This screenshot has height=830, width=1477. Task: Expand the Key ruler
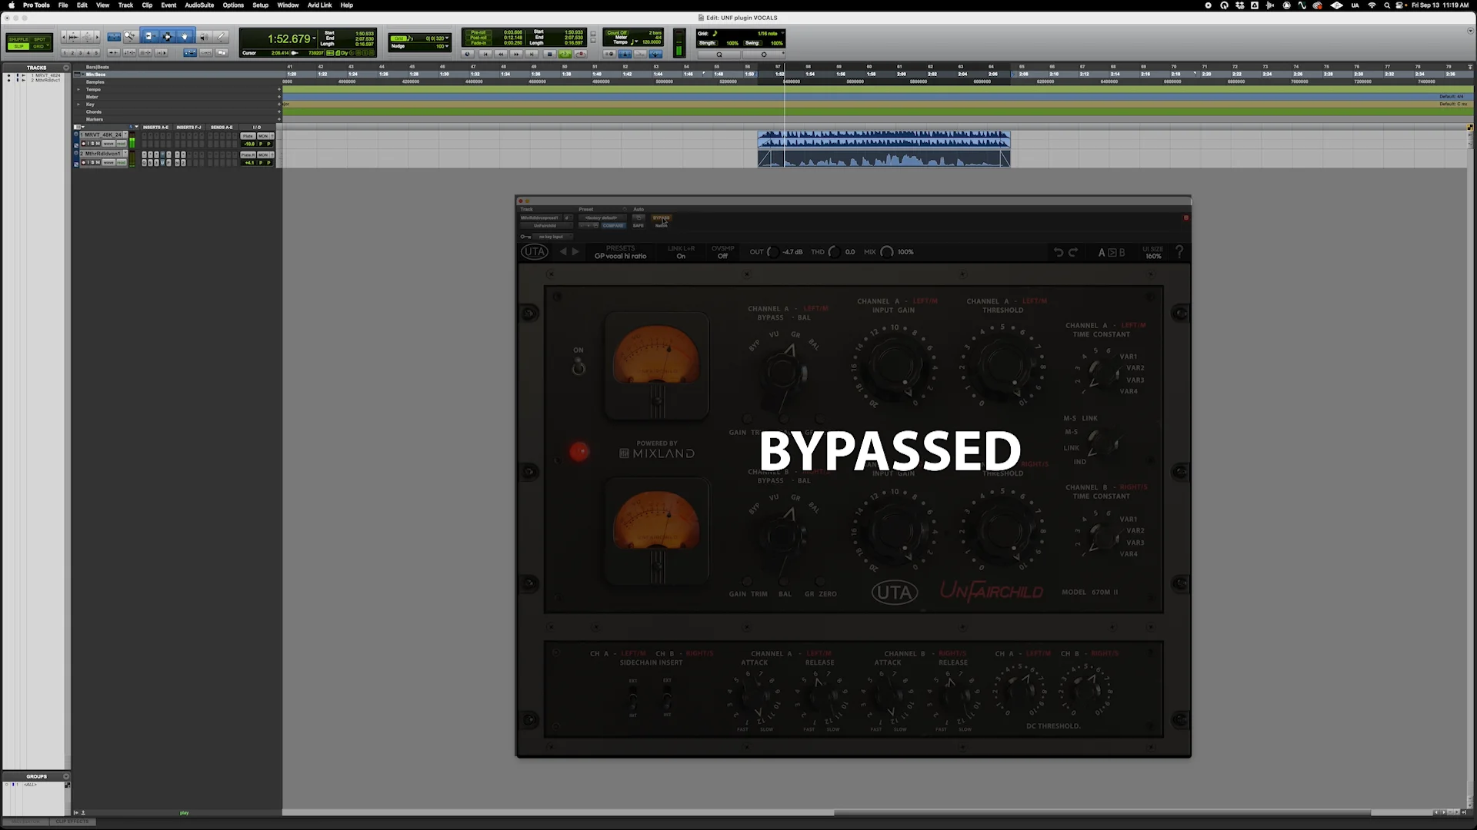(78, 105)
